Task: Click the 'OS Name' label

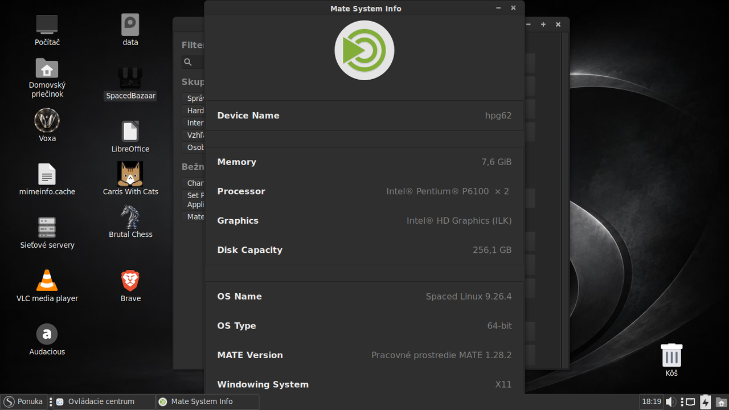Action: pyautogui.click(x=239, y=297)
